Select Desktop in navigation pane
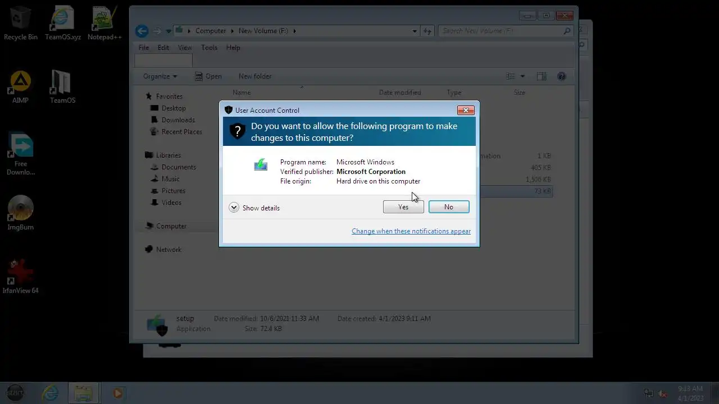719x404 pixels. tap(174, 108)
